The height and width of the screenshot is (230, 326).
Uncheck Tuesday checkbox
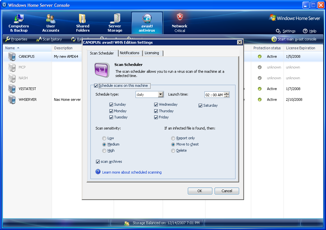(x=111, y=117)
